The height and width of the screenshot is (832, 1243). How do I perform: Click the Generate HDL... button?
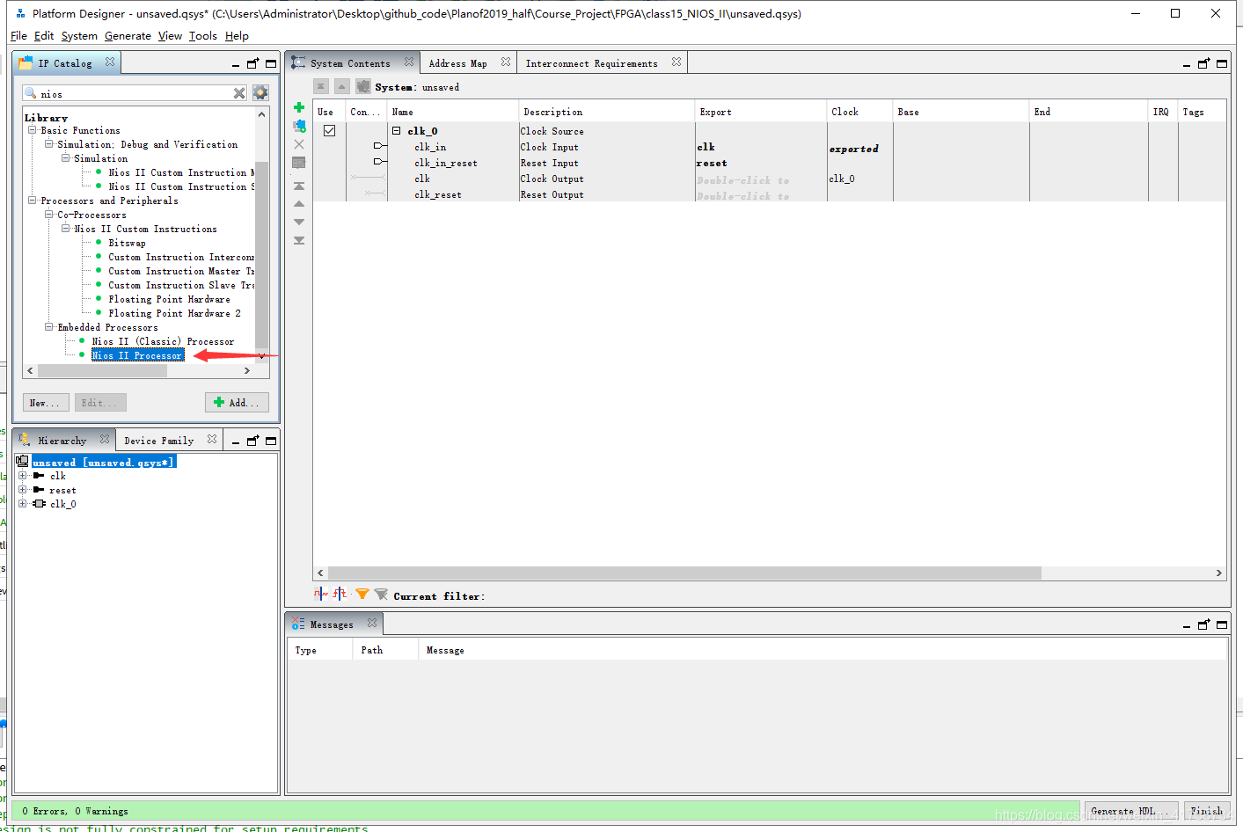coord(1130,811)
